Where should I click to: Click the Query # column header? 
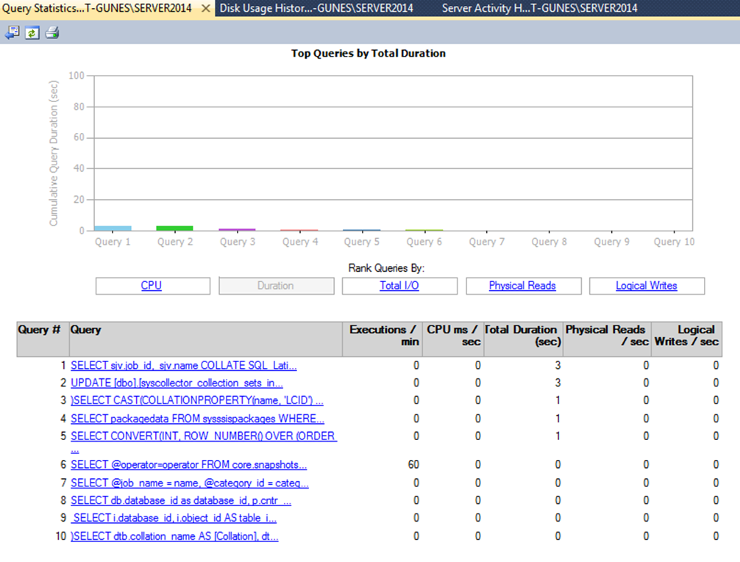43,339
